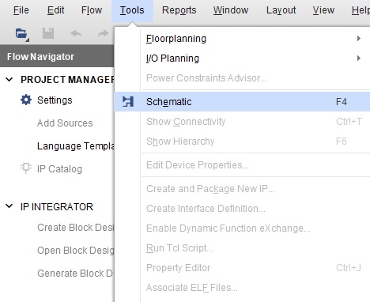Open the Flow menu

pyautogui.click(x=92, y=10)
